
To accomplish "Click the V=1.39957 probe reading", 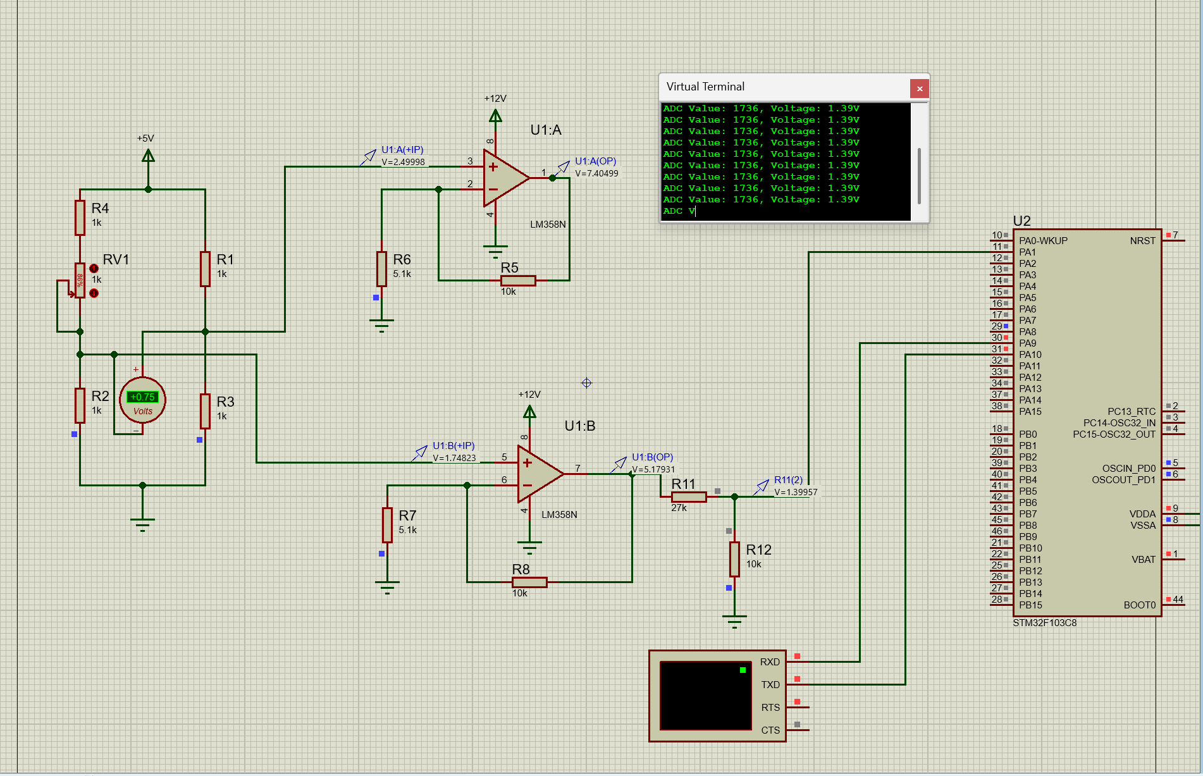I will (796, 492).
